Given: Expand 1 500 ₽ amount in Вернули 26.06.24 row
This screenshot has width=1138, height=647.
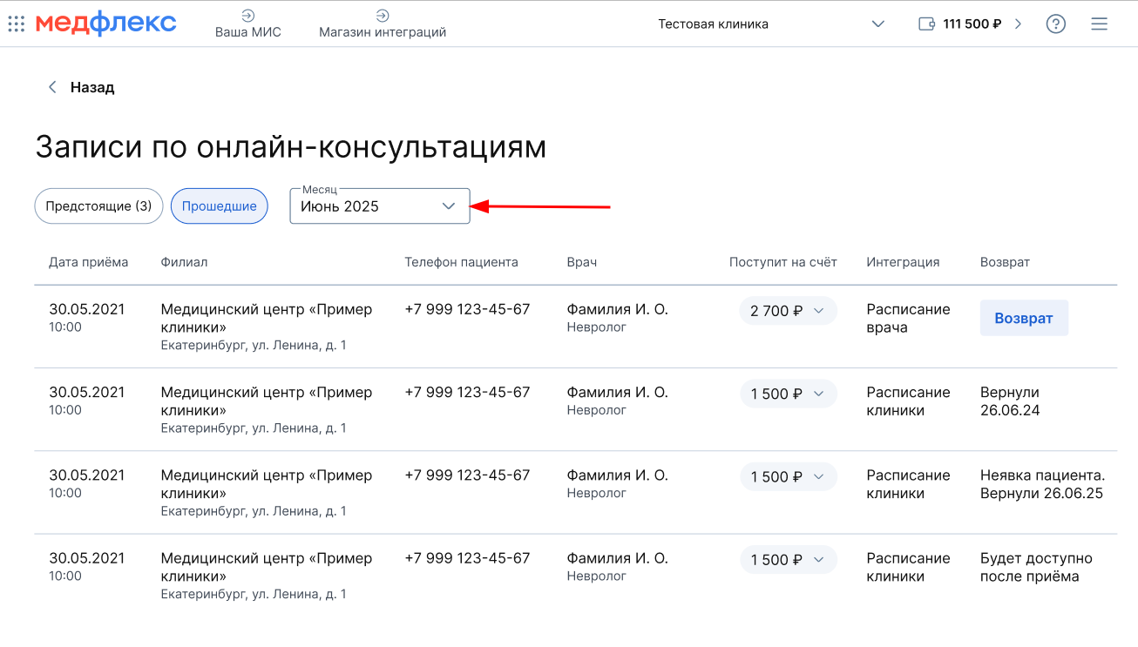Looking at the screenshot, I should coord(788,394).
